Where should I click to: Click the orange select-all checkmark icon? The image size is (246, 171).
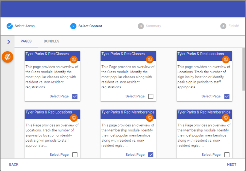(7, 57)
